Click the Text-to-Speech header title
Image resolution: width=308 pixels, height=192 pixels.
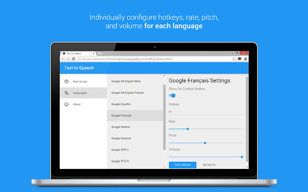point(79,68)
